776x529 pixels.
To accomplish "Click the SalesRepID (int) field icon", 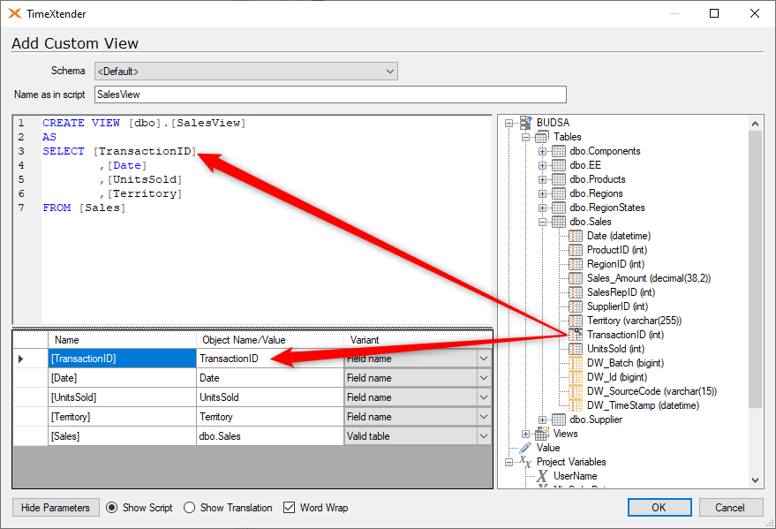I will (x=576, y=292).
